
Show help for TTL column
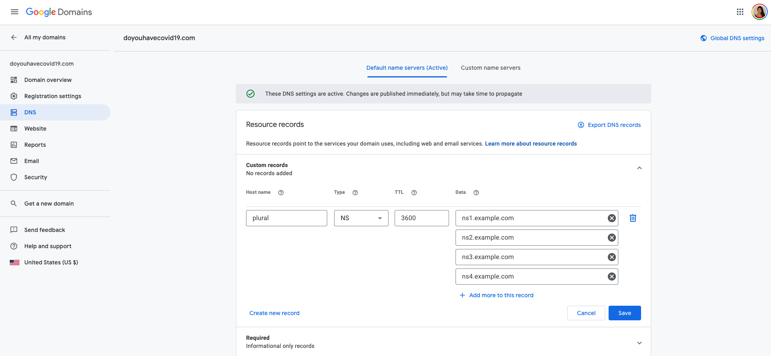[414, 193]
